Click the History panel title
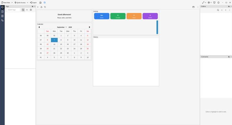 (x=96, y=37)
